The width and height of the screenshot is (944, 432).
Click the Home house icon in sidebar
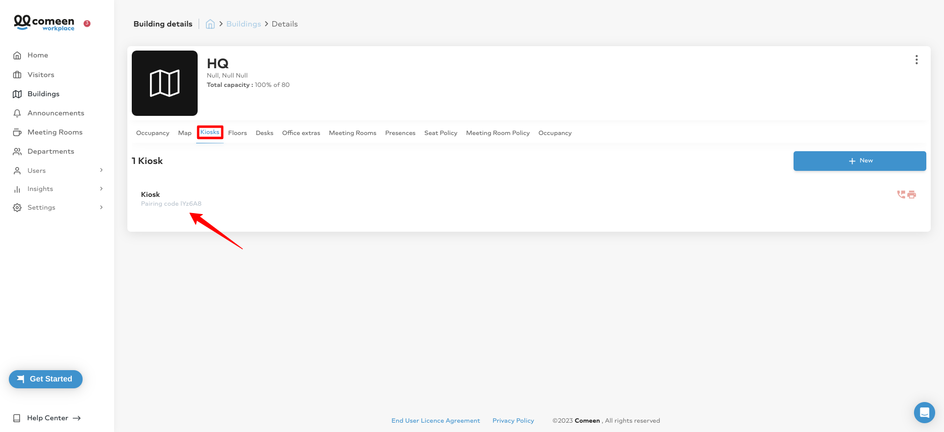click(x=17, y=55)
